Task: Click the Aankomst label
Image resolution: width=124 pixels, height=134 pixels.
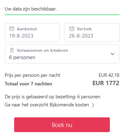Action: 27,29
